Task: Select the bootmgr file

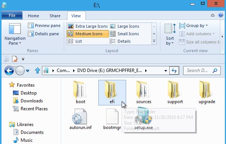Action: (112, 119)
